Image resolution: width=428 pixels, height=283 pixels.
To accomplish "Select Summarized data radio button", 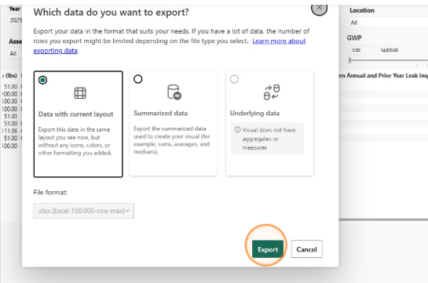I will [138, 79].
